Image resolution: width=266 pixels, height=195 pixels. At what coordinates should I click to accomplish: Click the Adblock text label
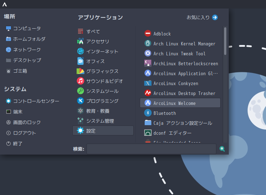point(162,34)
